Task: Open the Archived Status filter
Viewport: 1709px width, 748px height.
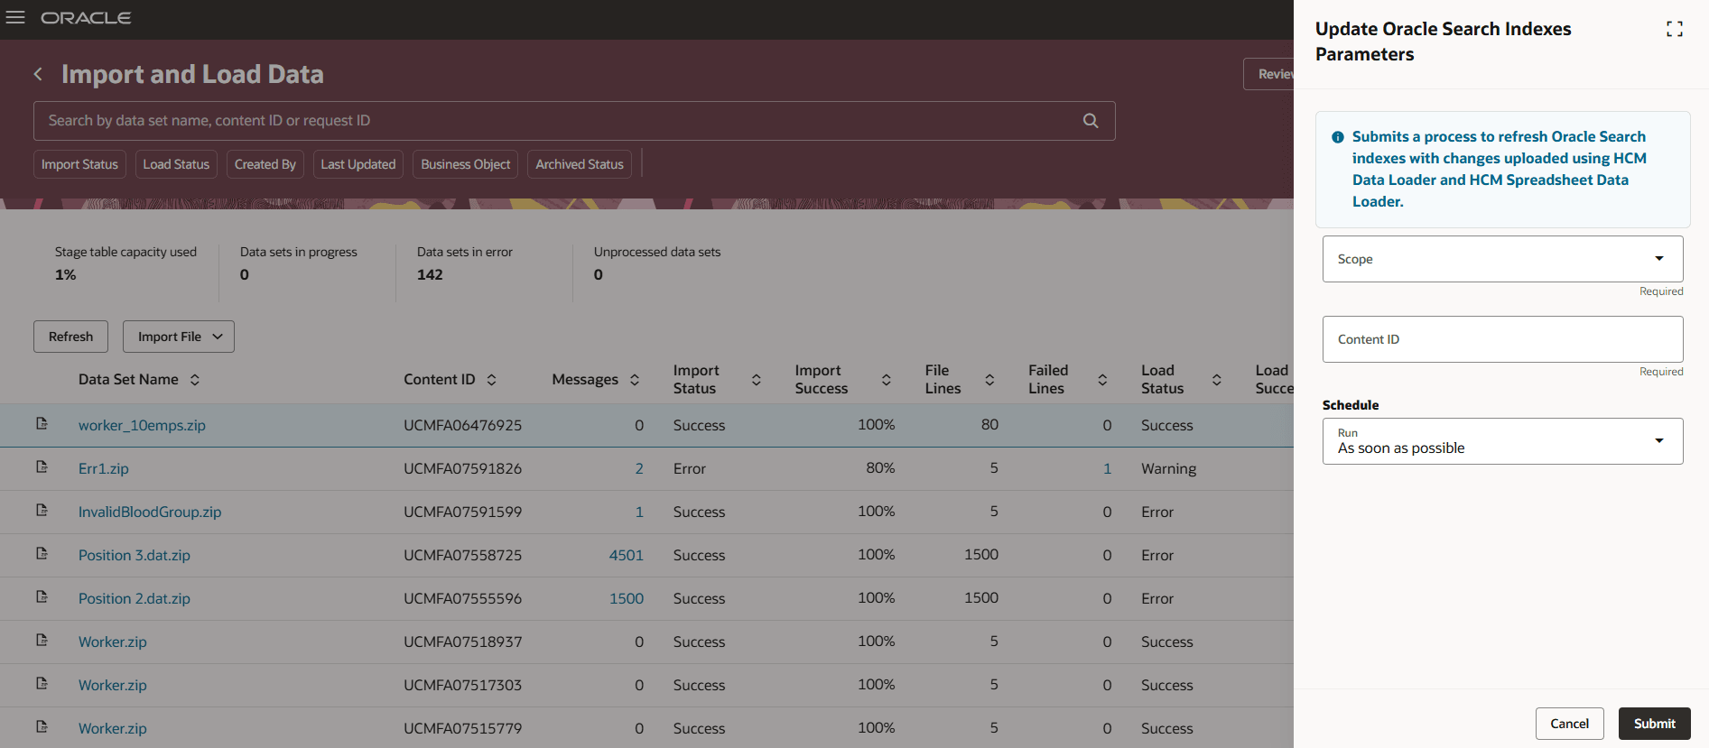Action: pos(580,164)
